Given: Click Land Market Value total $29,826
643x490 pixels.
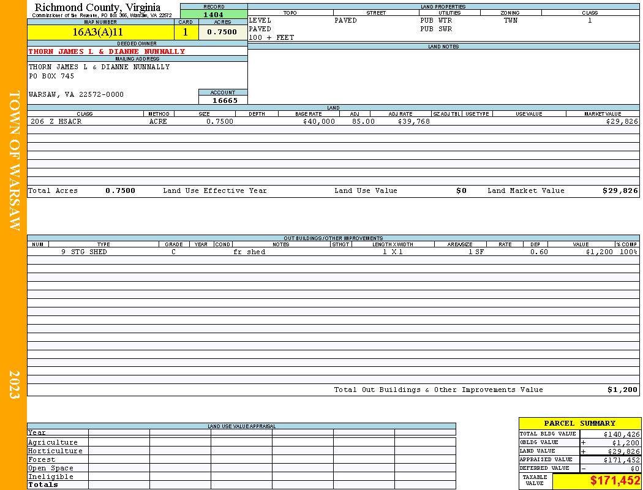Looking at the screenshot, I should [620, 190].
